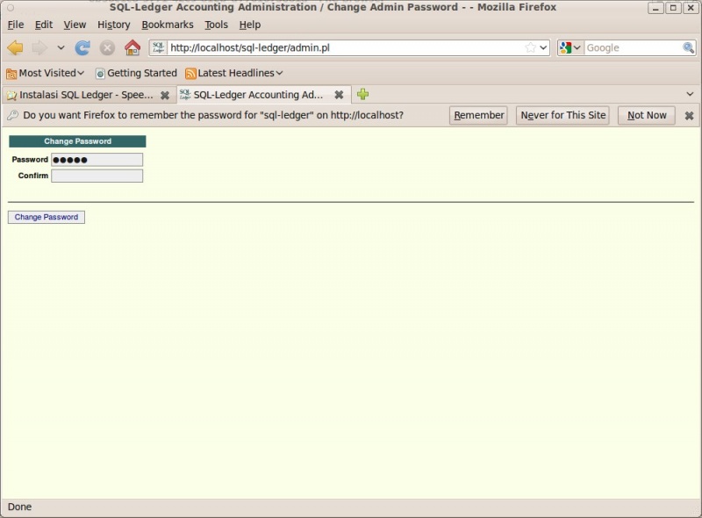Open the Bookmarks menu

pos(167,25)
